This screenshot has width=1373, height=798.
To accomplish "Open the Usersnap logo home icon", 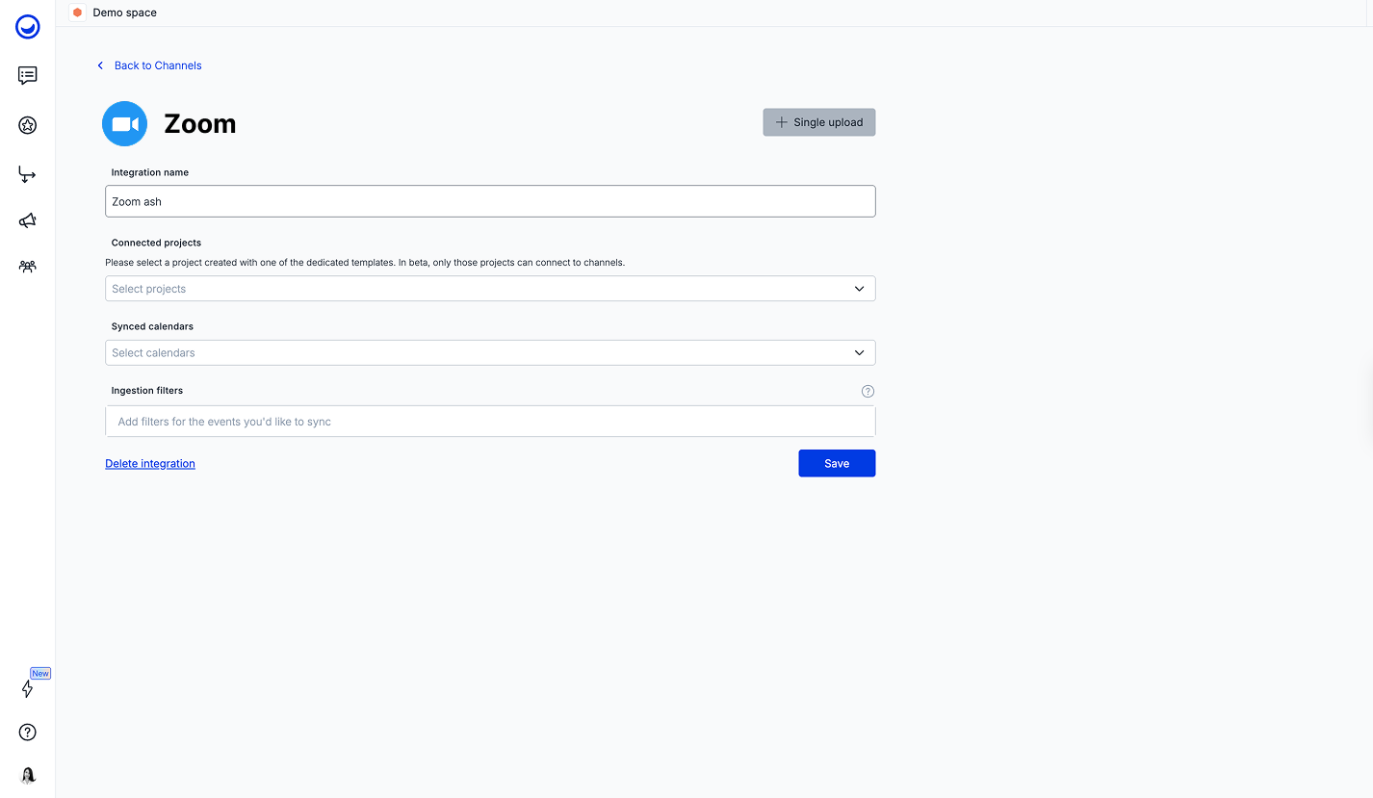I will (28, 28).
